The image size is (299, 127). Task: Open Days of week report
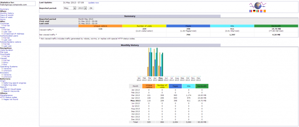(x=6, y=17)
